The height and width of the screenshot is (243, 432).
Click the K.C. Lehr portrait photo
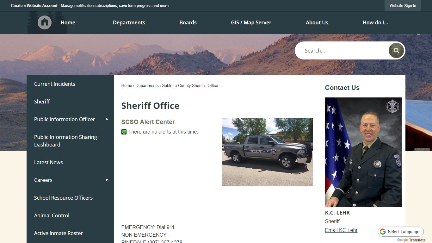[x=363, y=152]
